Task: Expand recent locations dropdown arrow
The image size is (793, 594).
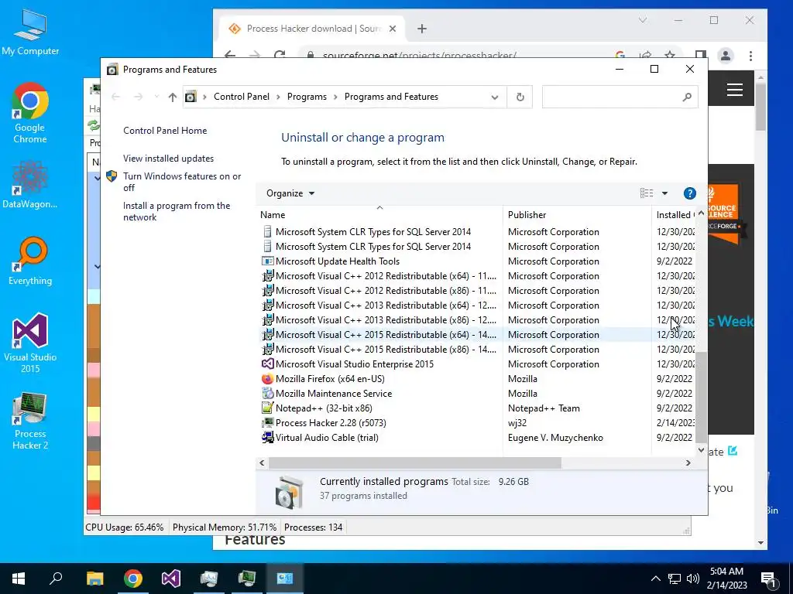Action: 156,97
